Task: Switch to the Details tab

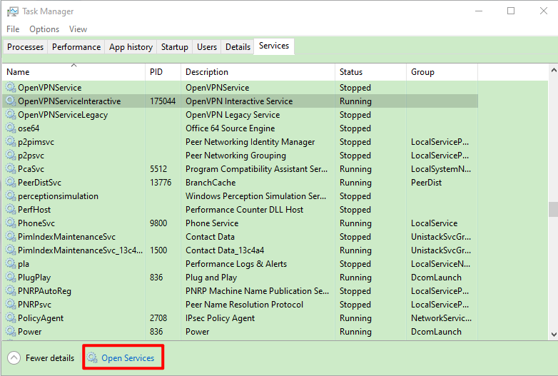Action: tap(238, 47)
